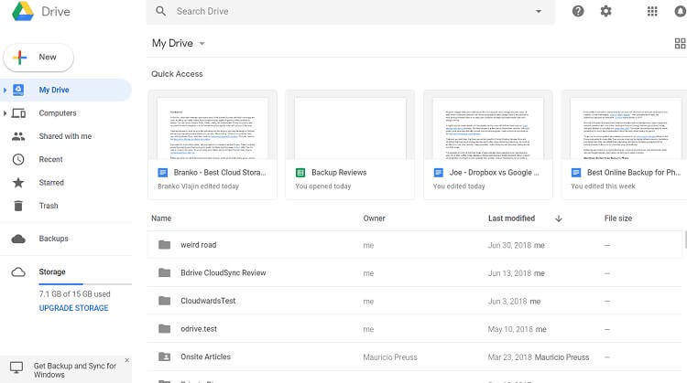Click the Trash bin icon
The width and height of the screenshot is (687, 383).
(x=18, y=206)
